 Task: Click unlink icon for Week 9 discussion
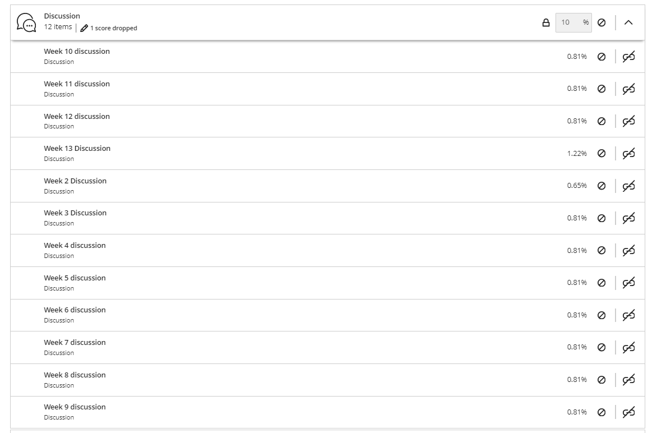click(628, 412)
